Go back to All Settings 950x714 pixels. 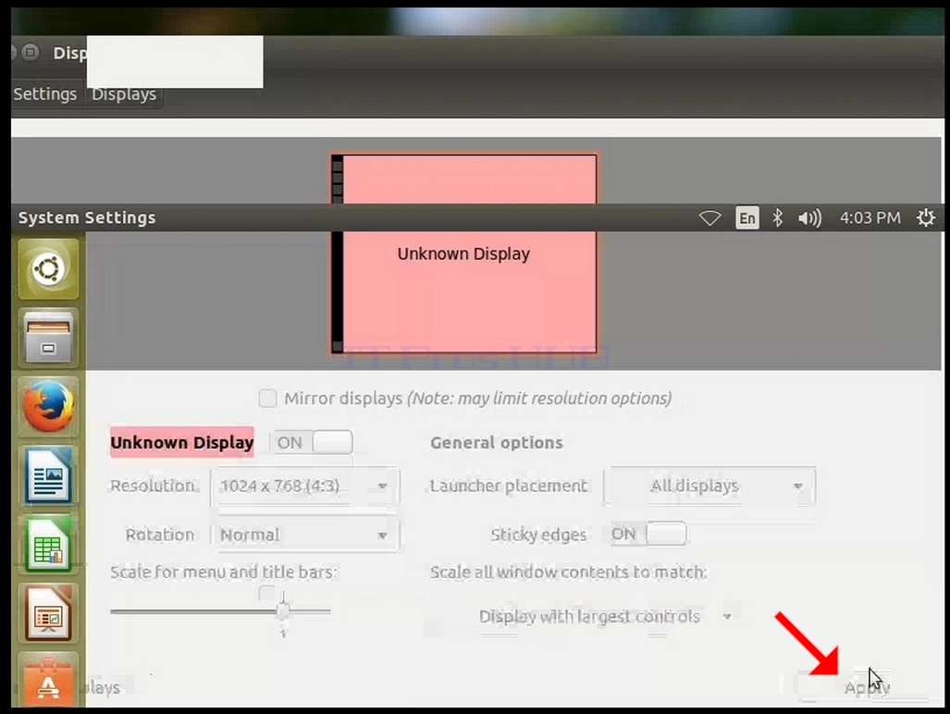[45, 93]
